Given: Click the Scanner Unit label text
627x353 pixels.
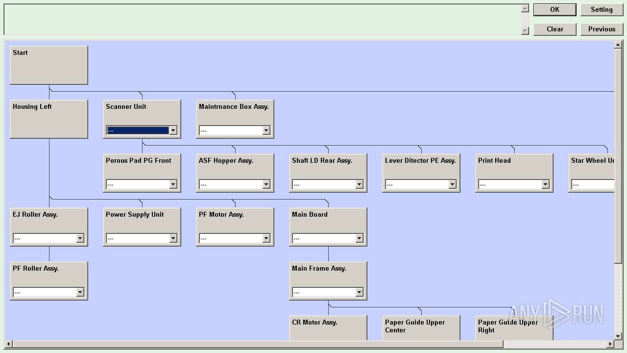Looking at the screenshot, I should point(126,106).
